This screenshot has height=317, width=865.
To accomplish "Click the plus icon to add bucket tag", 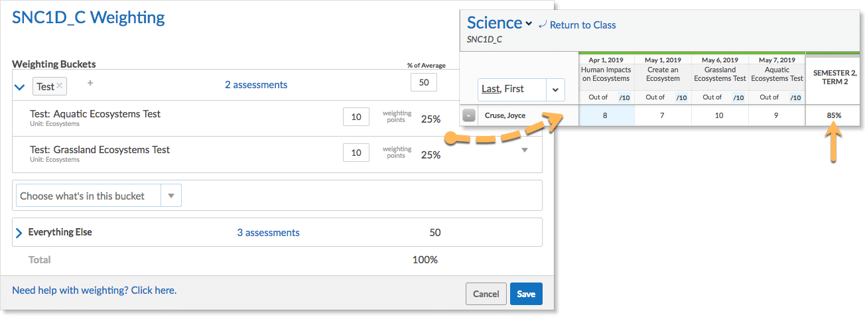I will [90, 84].
